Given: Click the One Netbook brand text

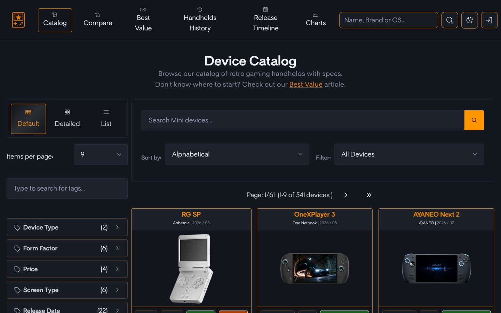Looking at the screenshot, I should (x=304, y=223).
